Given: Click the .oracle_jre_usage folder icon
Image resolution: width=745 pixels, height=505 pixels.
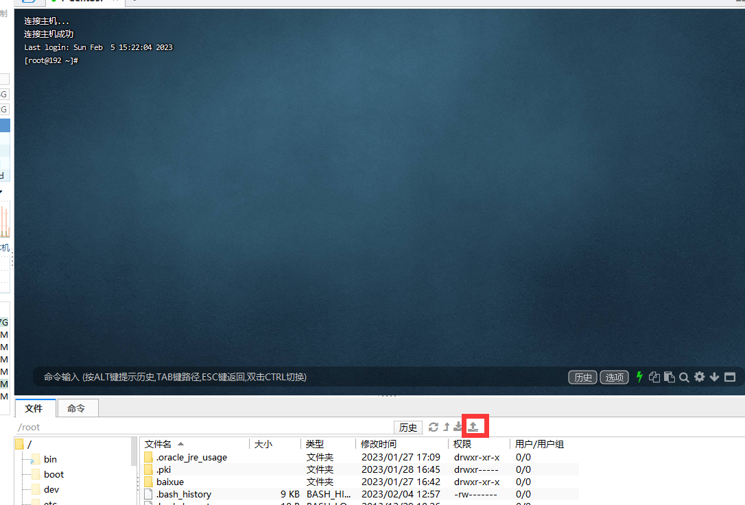Looking at the screenshot, I should 149,457.
